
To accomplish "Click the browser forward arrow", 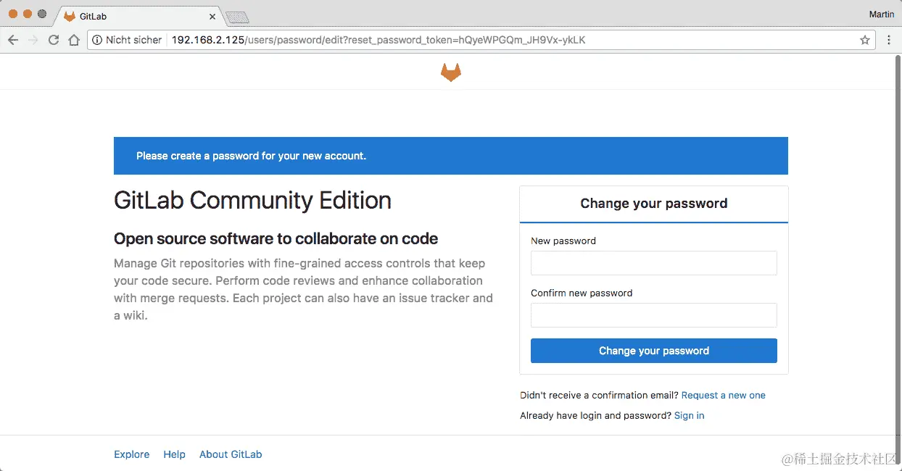I will point(33,40).
